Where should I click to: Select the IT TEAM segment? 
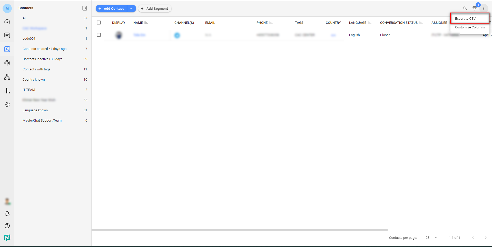[53, 90]
